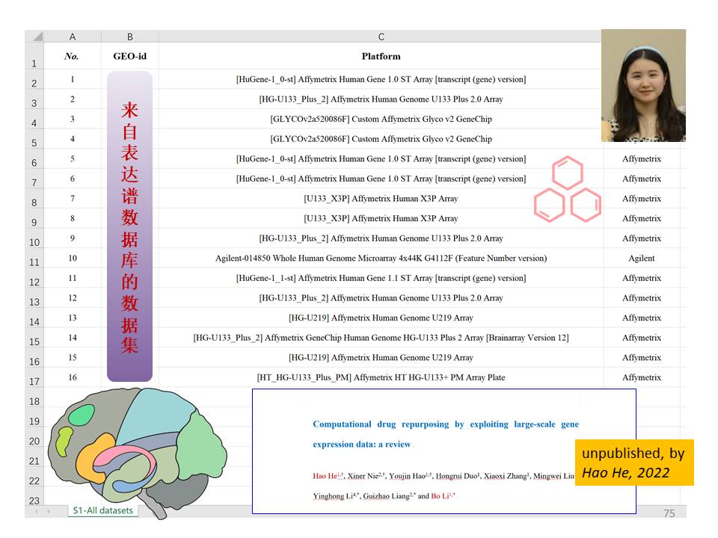Select the 'Platform' header cell

[x=381, y=56]
